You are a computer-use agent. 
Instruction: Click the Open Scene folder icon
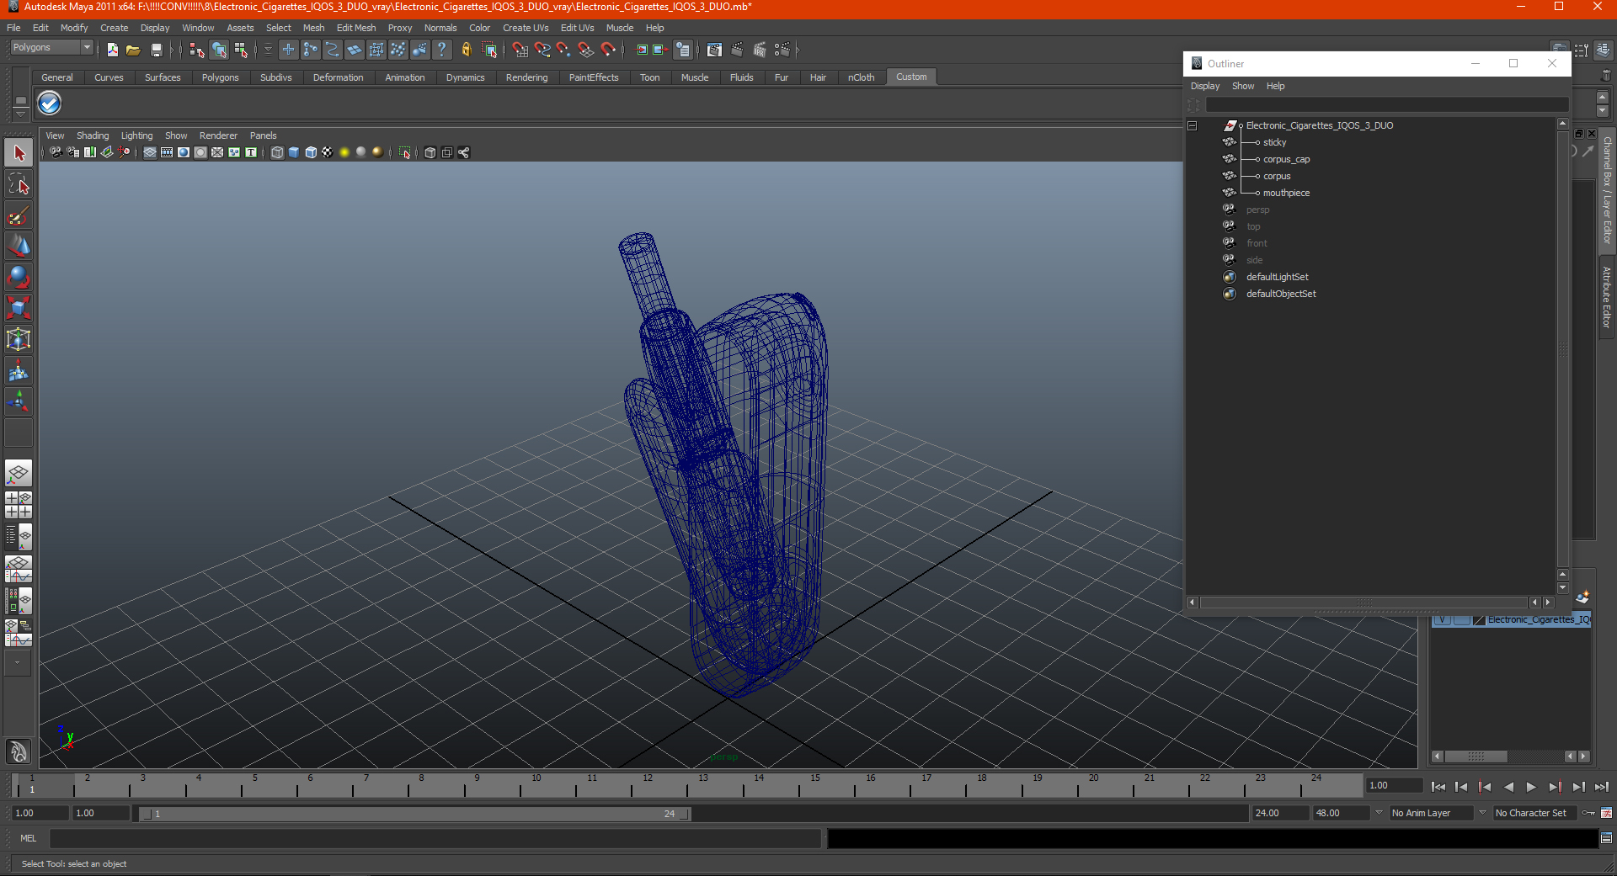coord(133,50)
